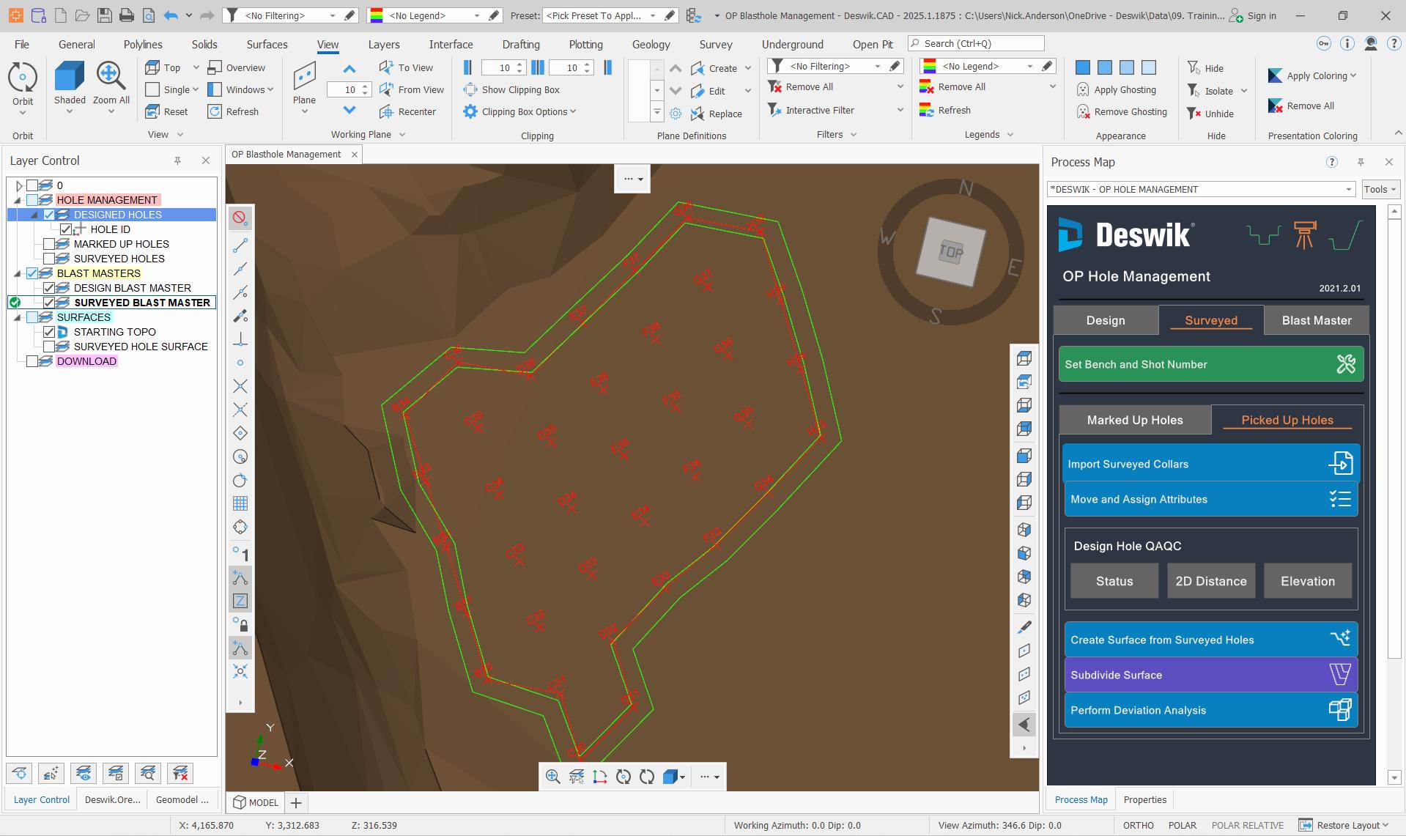The image size is (1406, 836).
Task: Click the Recenter working plane icon
Action: pyautogui.click(x=387, y=111)
